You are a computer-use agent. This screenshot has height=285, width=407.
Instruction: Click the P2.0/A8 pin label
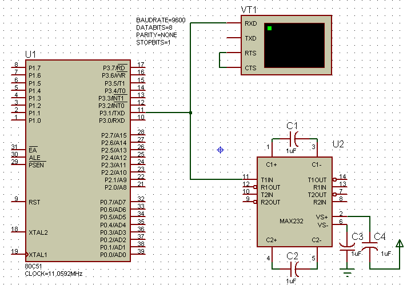(115, 187)
